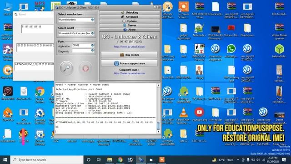Select the Fiberhome keygen.exe icon
The height and width of the screenshot is (164, 291).
tap(216, 52)
